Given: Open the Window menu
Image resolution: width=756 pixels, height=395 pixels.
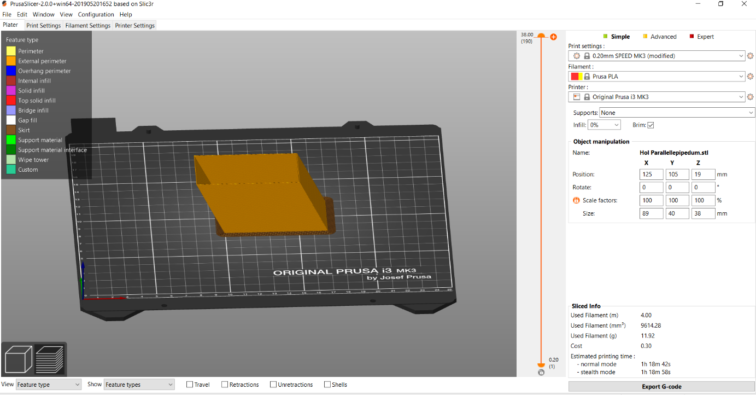Looking at the screenshot, I should pyautogui.click(x=43, y=15).
